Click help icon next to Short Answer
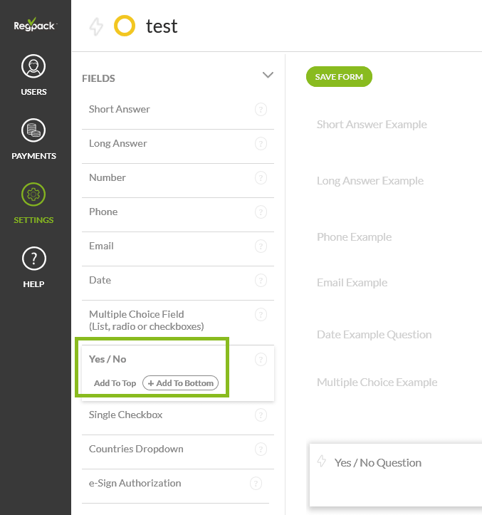482x515 pixels. 261,110
